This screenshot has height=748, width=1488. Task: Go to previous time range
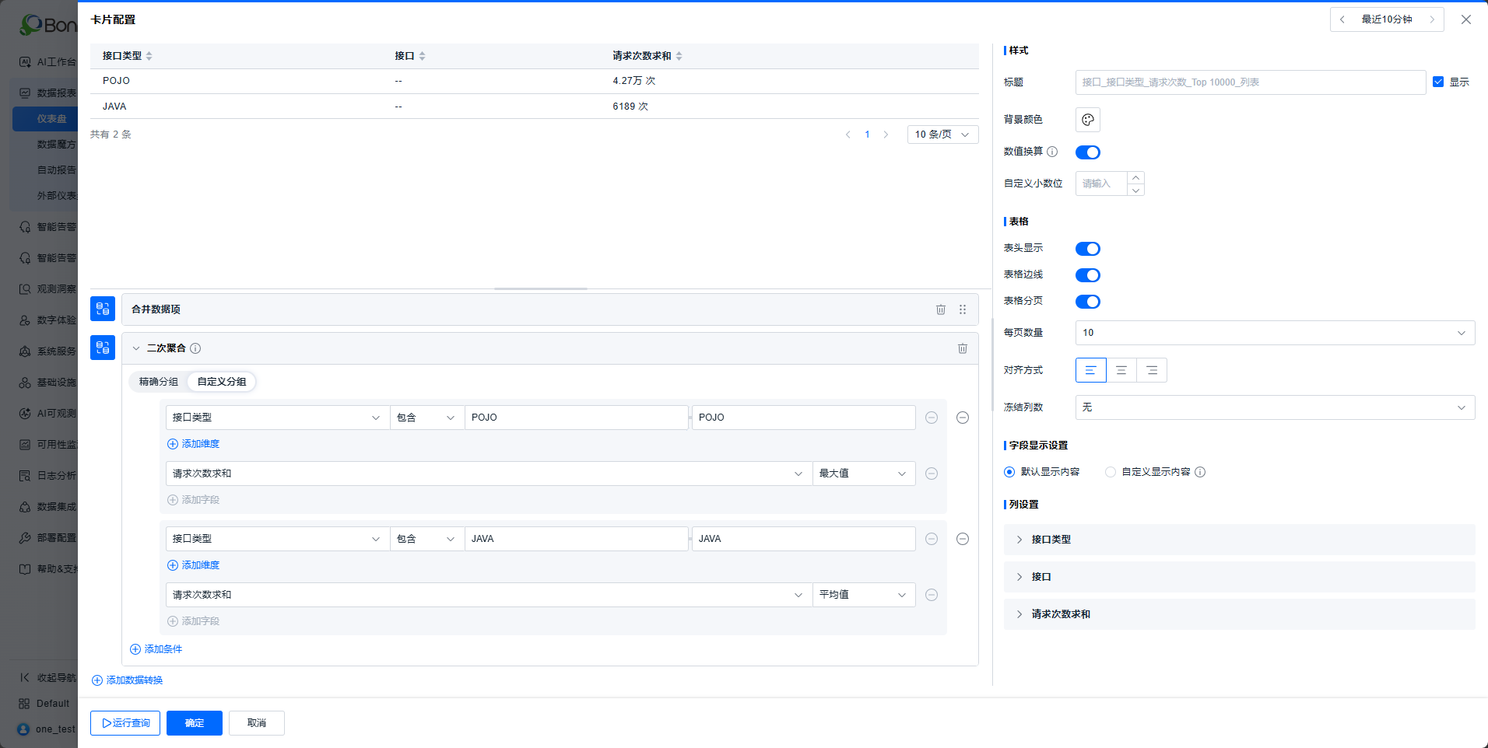1342,19
